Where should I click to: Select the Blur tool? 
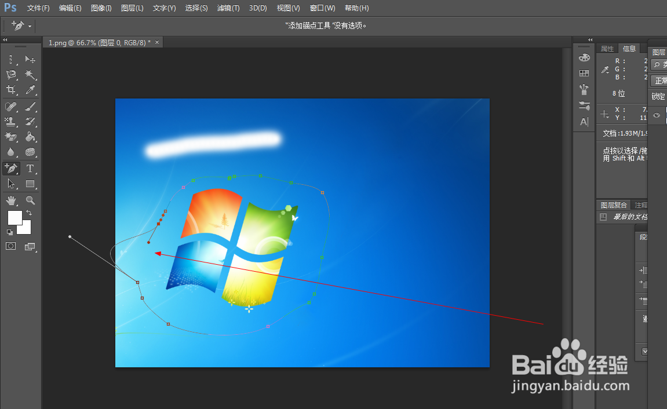(11, 152)
